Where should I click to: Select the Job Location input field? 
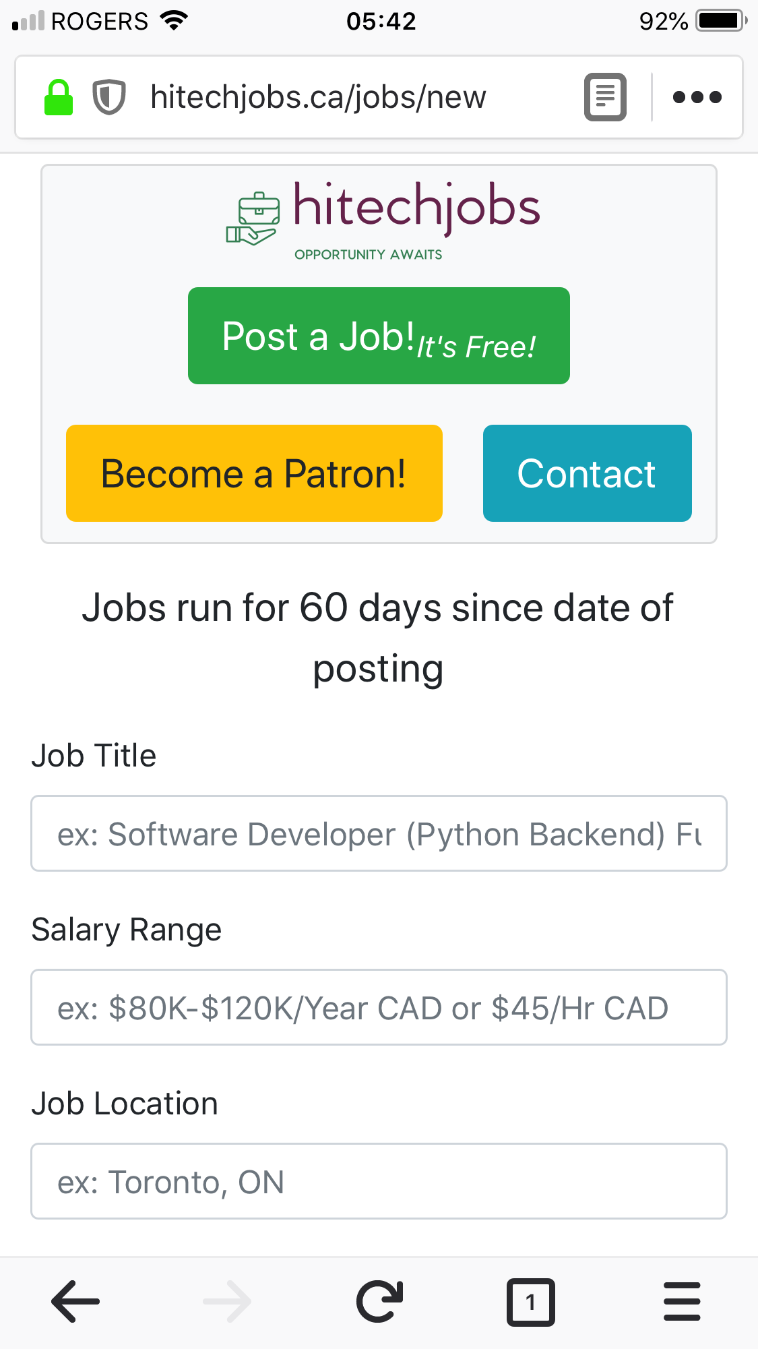pos(379,1181)
